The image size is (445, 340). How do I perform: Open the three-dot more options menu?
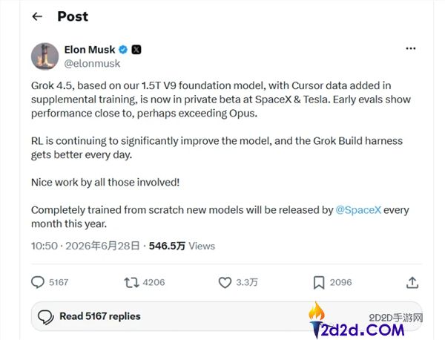click(410, 48)
